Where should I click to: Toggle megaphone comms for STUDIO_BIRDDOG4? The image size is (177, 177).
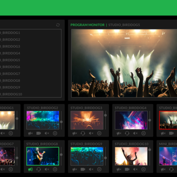[119, 133]
